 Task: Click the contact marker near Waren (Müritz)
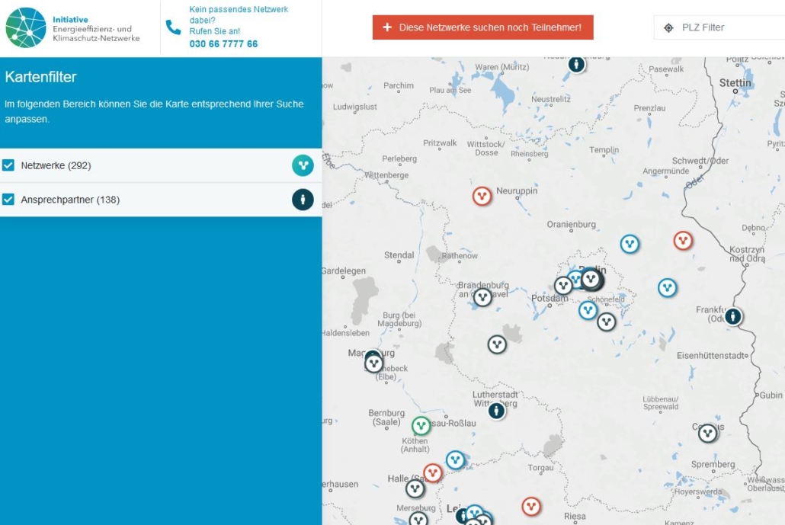577,65
